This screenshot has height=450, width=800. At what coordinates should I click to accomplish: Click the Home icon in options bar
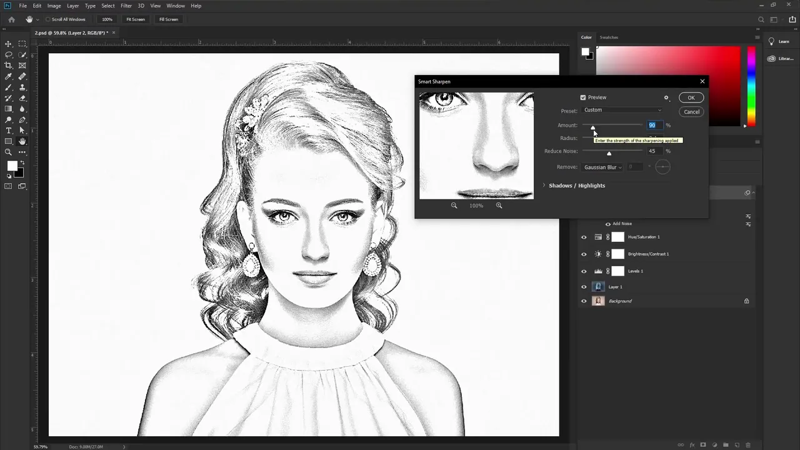[x=11, y=19]
